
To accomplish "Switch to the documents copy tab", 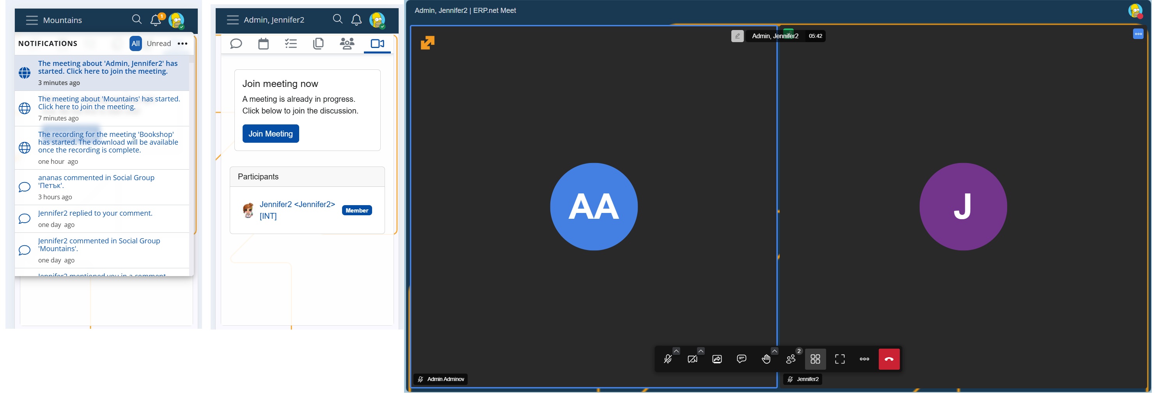I will tap(319, 44).
